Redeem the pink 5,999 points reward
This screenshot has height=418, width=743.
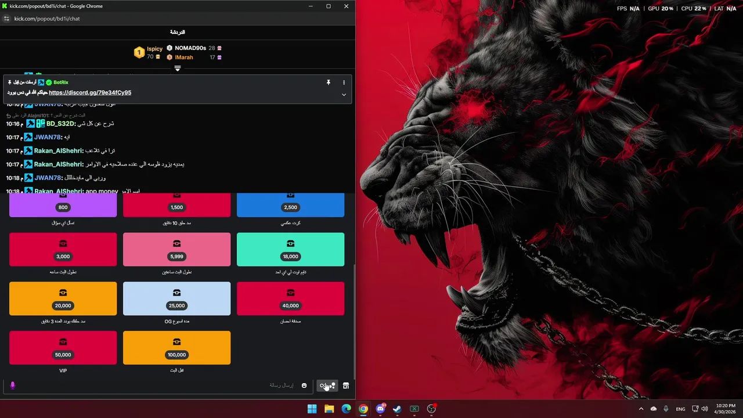coord(177,250)
